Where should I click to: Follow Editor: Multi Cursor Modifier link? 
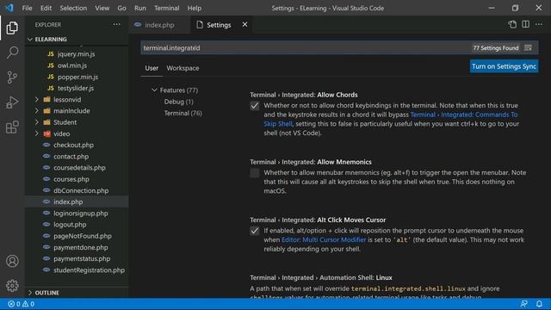(x=324, y=239)
